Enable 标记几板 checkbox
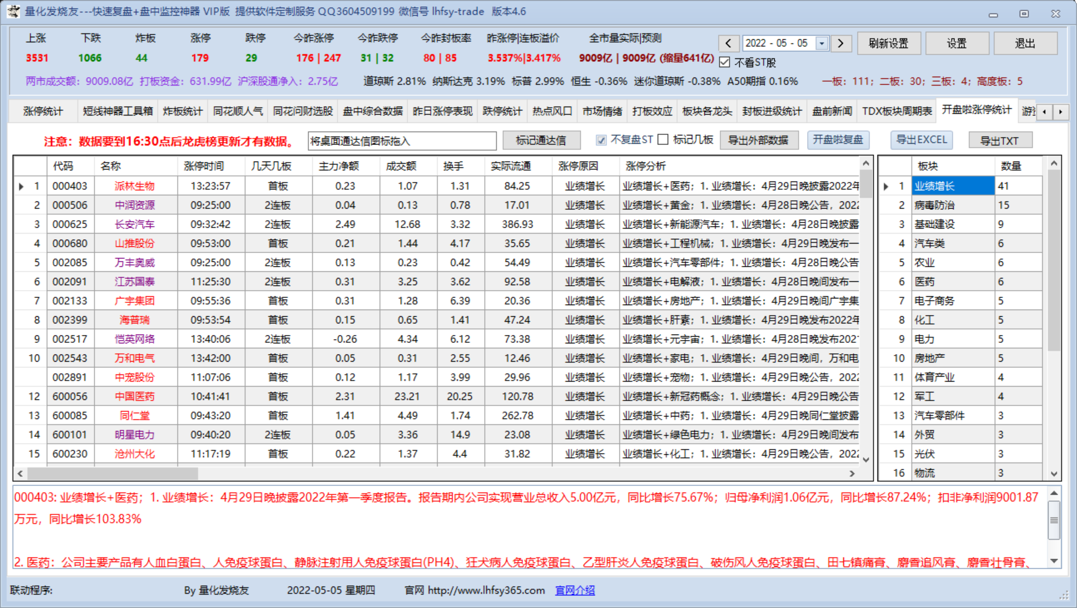This screenshot has width=1077, height=608. (663, 139)
